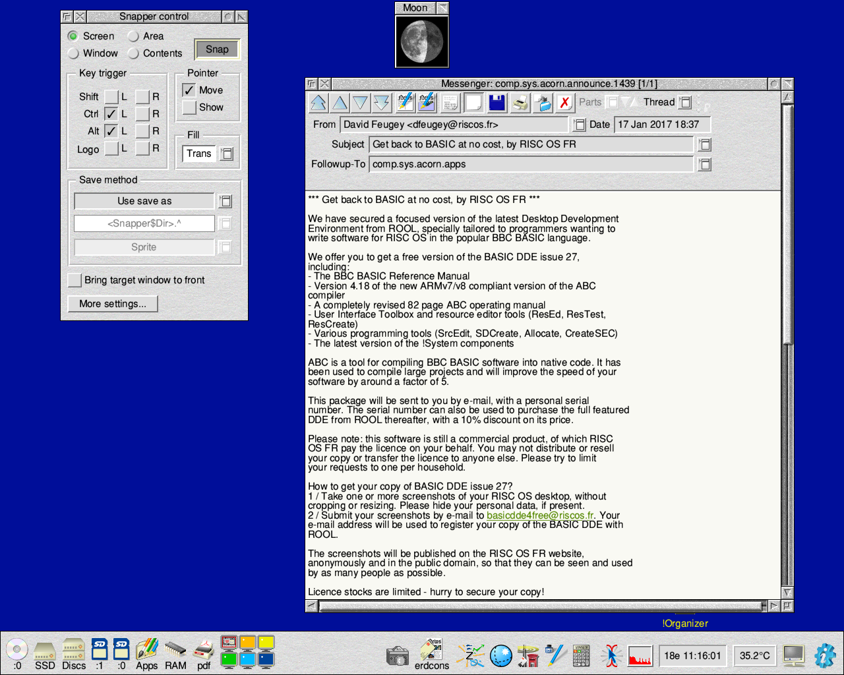Click the display monitor icon on iconbar
844x675 pixels.
(794, 655)
